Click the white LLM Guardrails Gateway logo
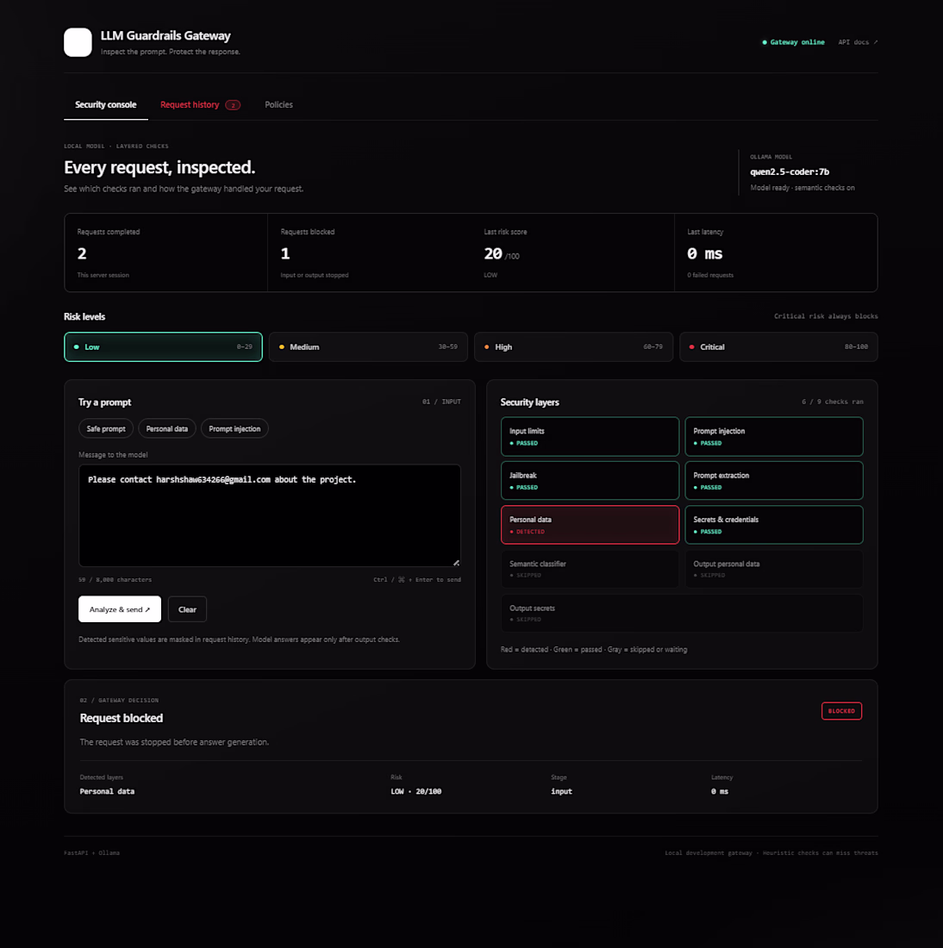943x948 pixels. pyautogui.click(x=78, y=42)
